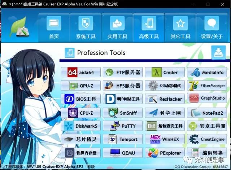
Task: Start the FTP服务器 tool
Action: pos(123,72)
